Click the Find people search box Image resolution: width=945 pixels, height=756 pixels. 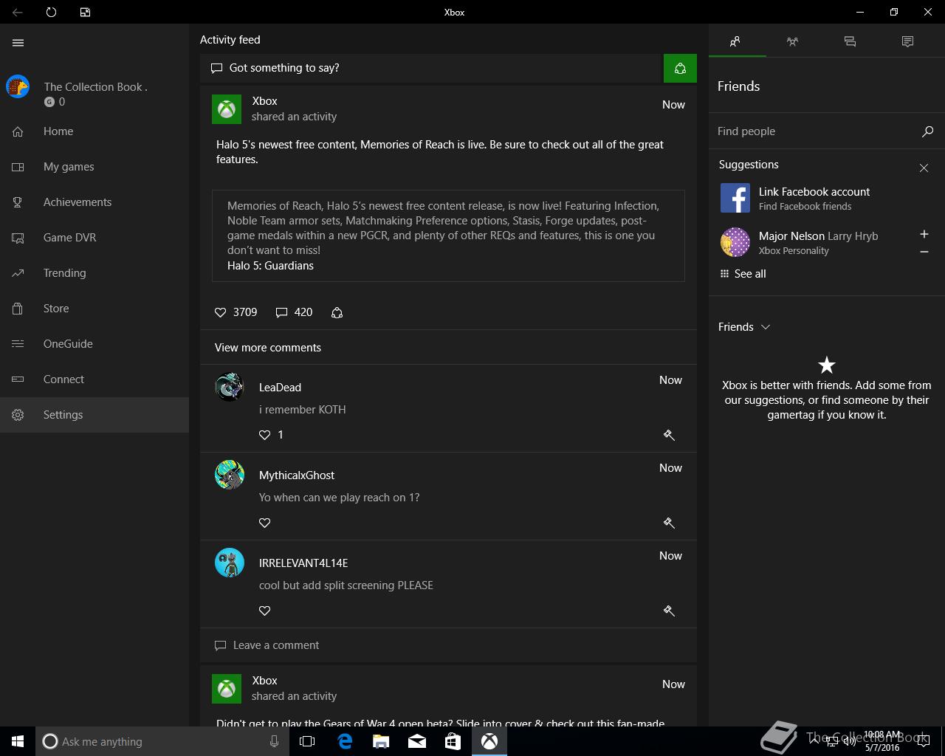click(x=816, y=131)
